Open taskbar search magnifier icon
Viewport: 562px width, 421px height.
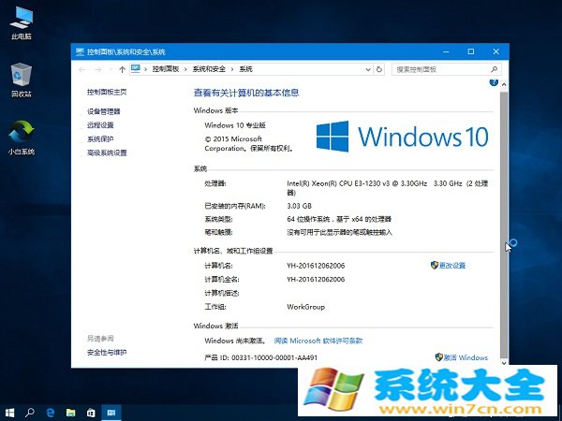30,412
